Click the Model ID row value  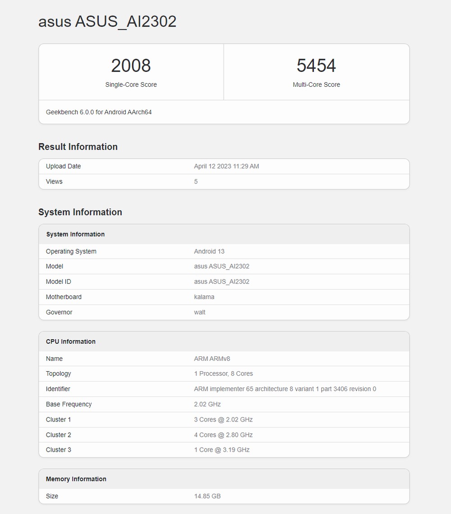(221, 282)
